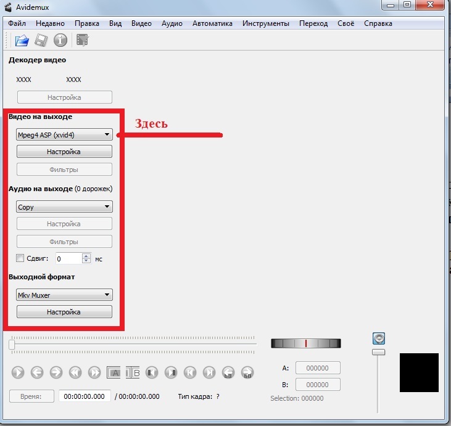Click Настройка under Видео на выходе

point(64,152)
